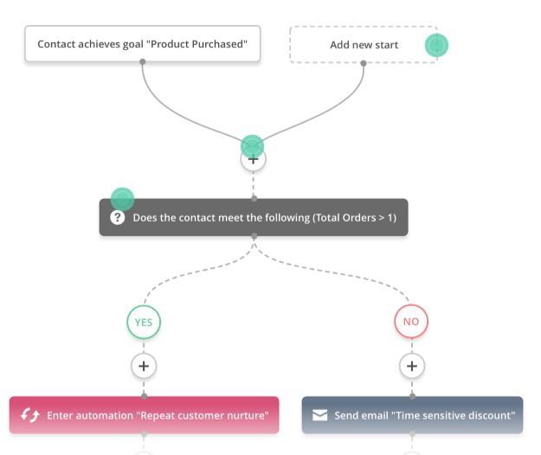Screen dimensions: 541x455
Task: Click the connector dot under Add new start
Action: (x=364, y=63)
